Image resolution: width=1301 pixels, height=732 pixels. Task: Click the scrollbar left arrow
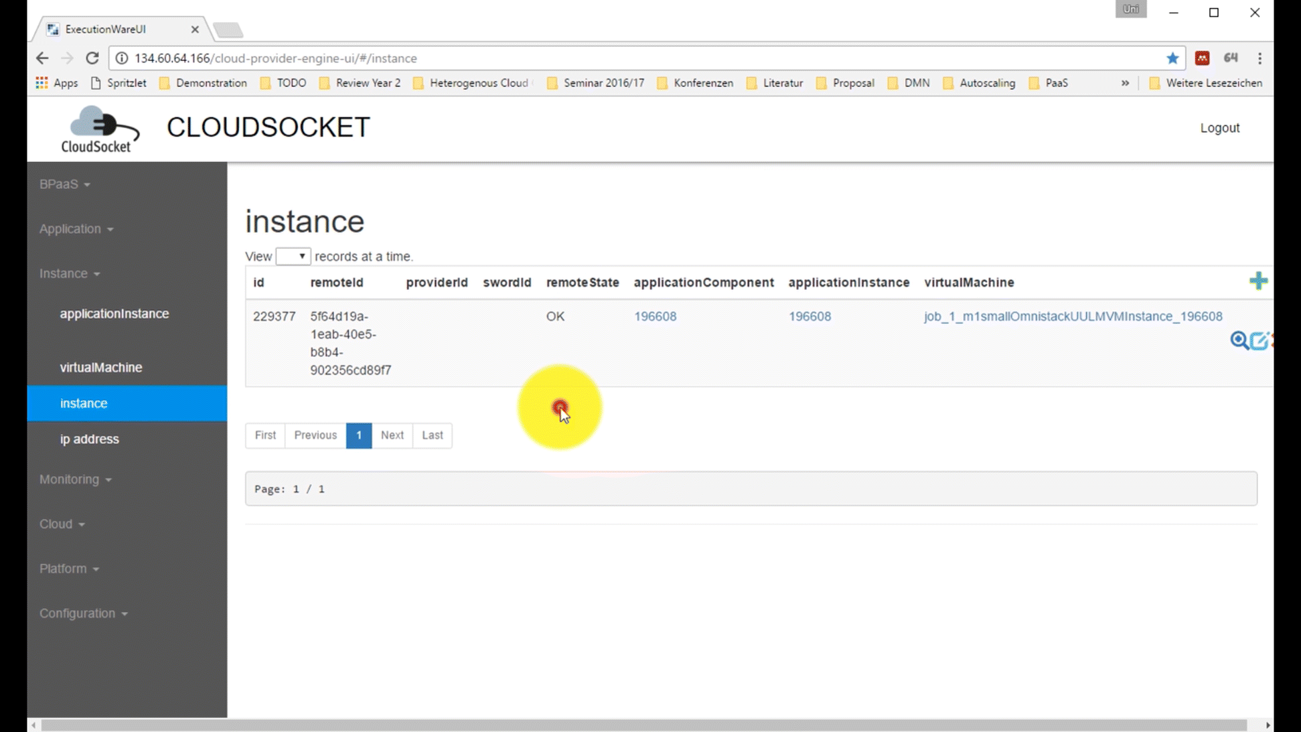tap(33, 725)
